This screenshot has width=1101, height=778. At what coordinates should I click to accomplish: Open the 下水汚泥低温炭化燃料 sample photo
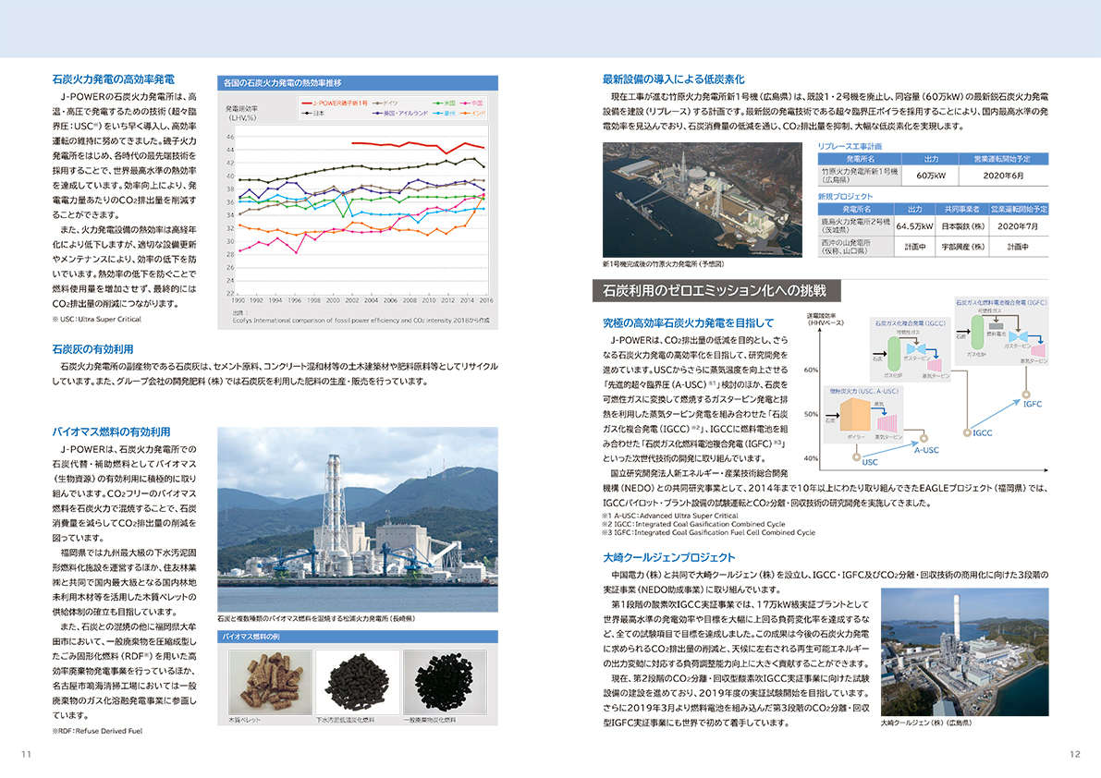tap(358, 683)
